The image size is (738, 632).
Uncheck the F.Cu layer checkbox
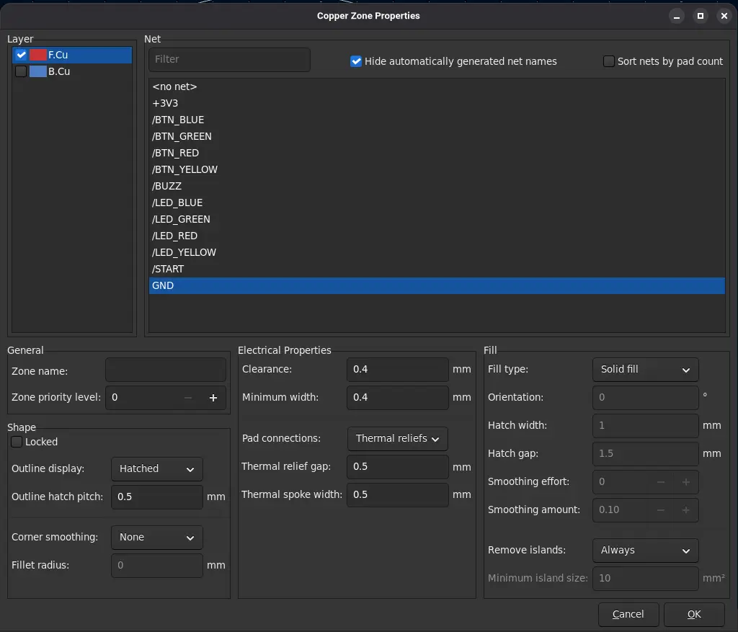pyautogui.click(x=21, y=55)
